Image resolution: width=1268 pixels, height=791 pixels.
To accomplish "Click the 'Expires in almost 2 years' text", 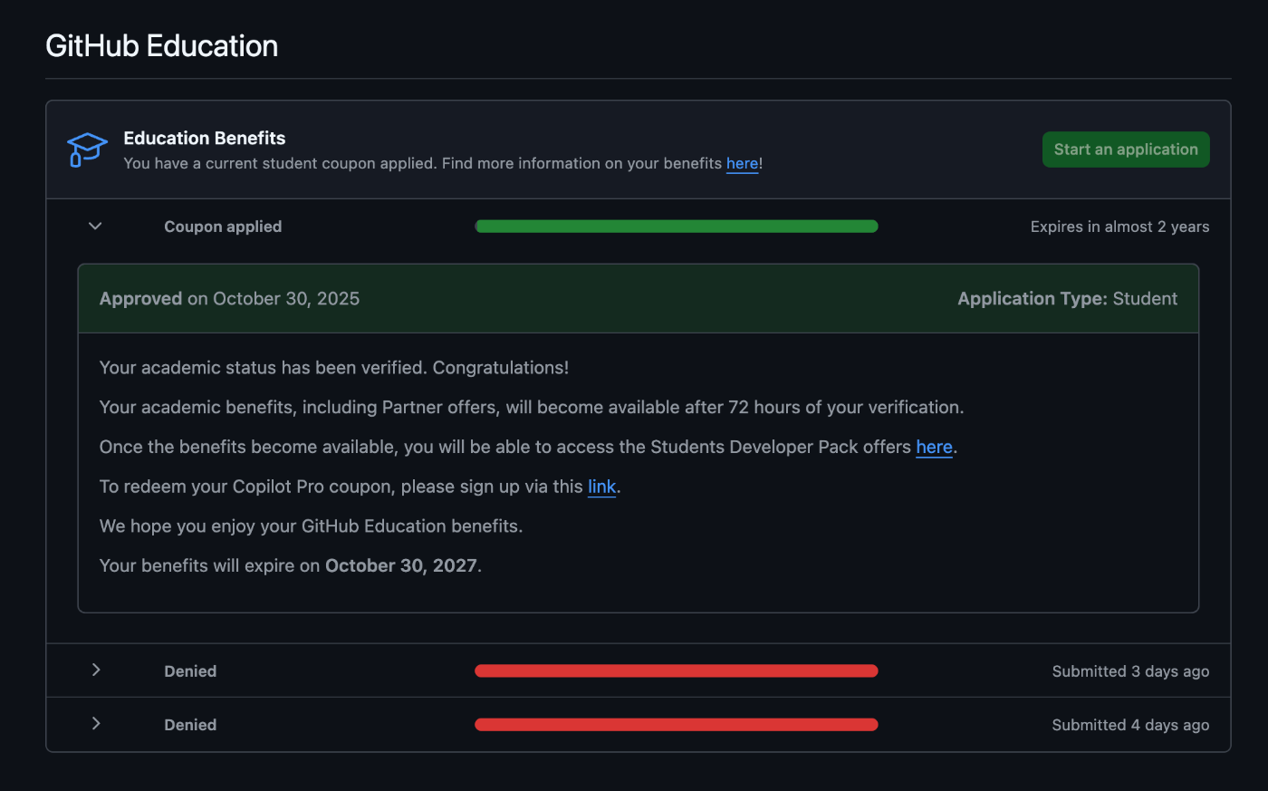I will 1119,227.
